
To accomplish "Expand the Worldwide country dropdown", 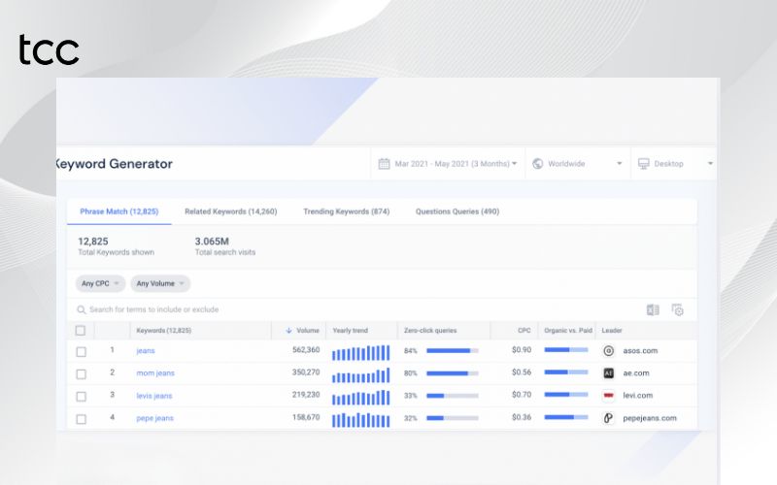I will [x=577, y=164].
